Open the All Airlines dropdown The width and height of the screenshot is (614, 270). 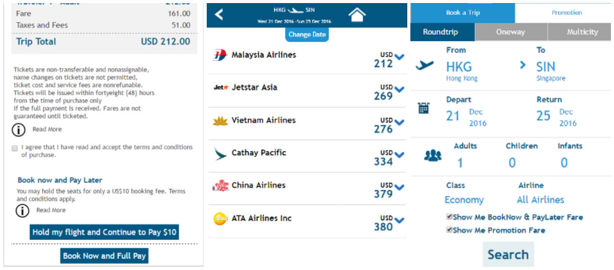[x=540, y=200]
